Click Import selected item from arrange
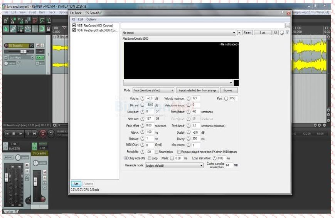The height and width of the screenshot is (218, 335). 198,90
